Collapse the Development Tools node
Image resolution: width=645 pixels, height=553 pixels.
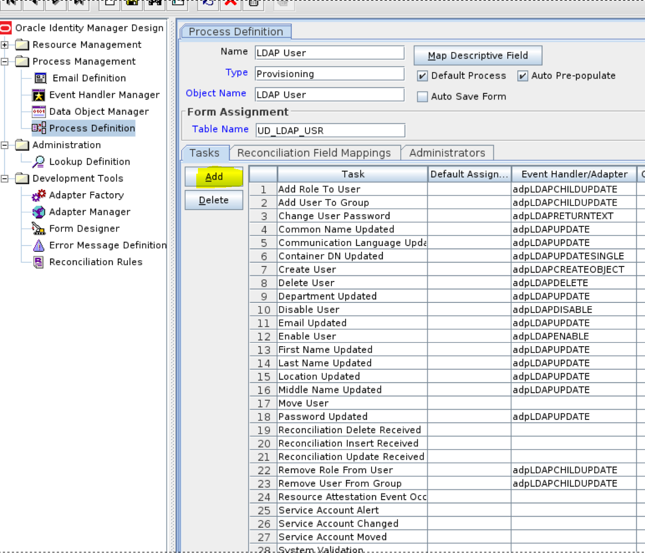click(4, 178)
